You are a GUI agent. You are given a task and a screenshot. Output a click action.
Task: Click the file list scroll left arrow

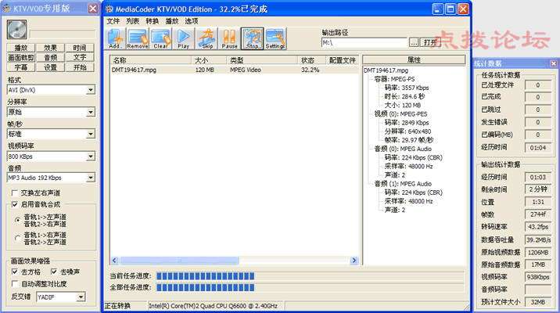pos(115,261)
